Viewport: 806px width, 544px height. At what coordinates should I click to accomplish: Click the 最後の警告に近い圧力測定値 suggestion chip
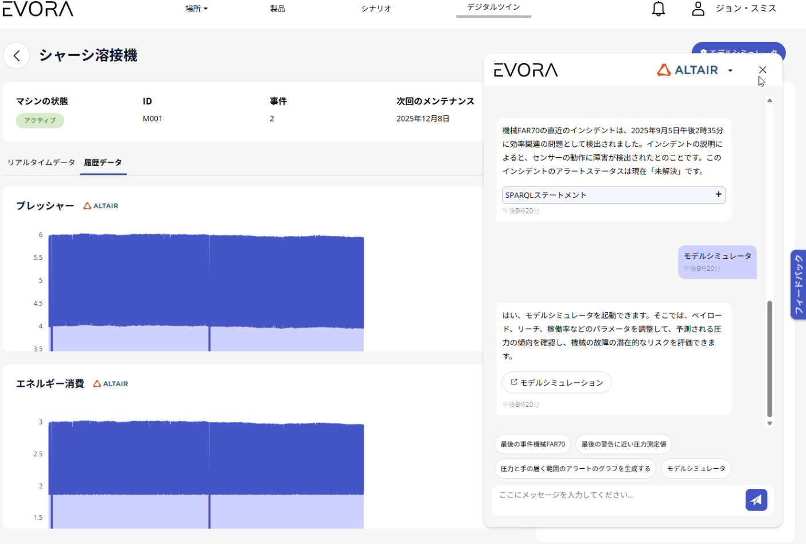(624, 444)
